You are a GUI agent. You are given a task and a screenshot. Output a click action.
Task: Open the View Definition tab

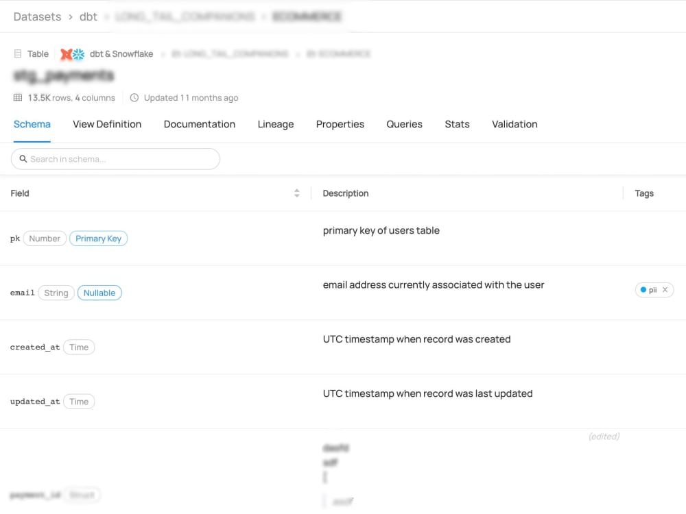point(107,124)
